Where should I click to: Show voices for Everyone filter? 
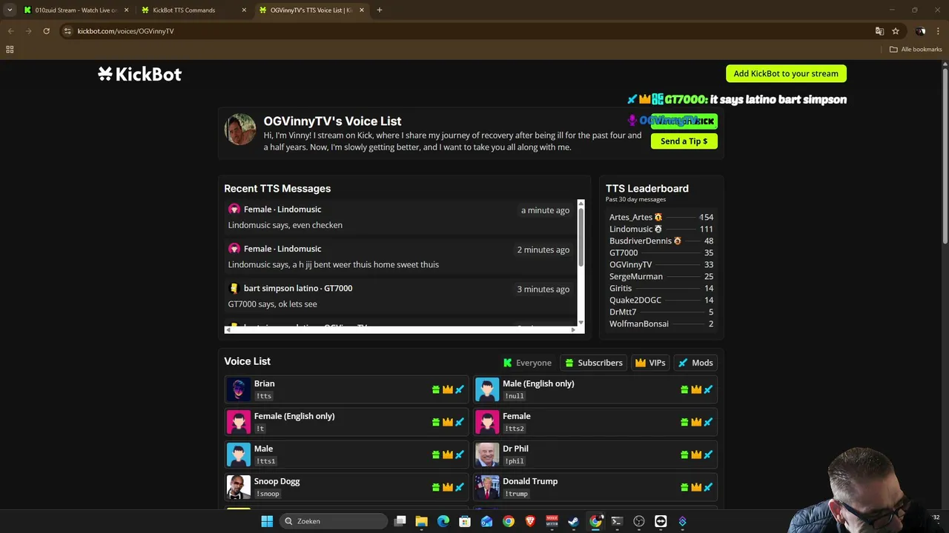(x=527, y=363)
